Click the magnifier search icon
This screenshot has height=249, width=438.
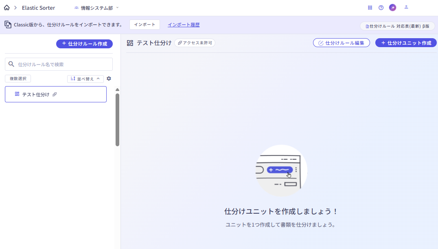(11, 64)
